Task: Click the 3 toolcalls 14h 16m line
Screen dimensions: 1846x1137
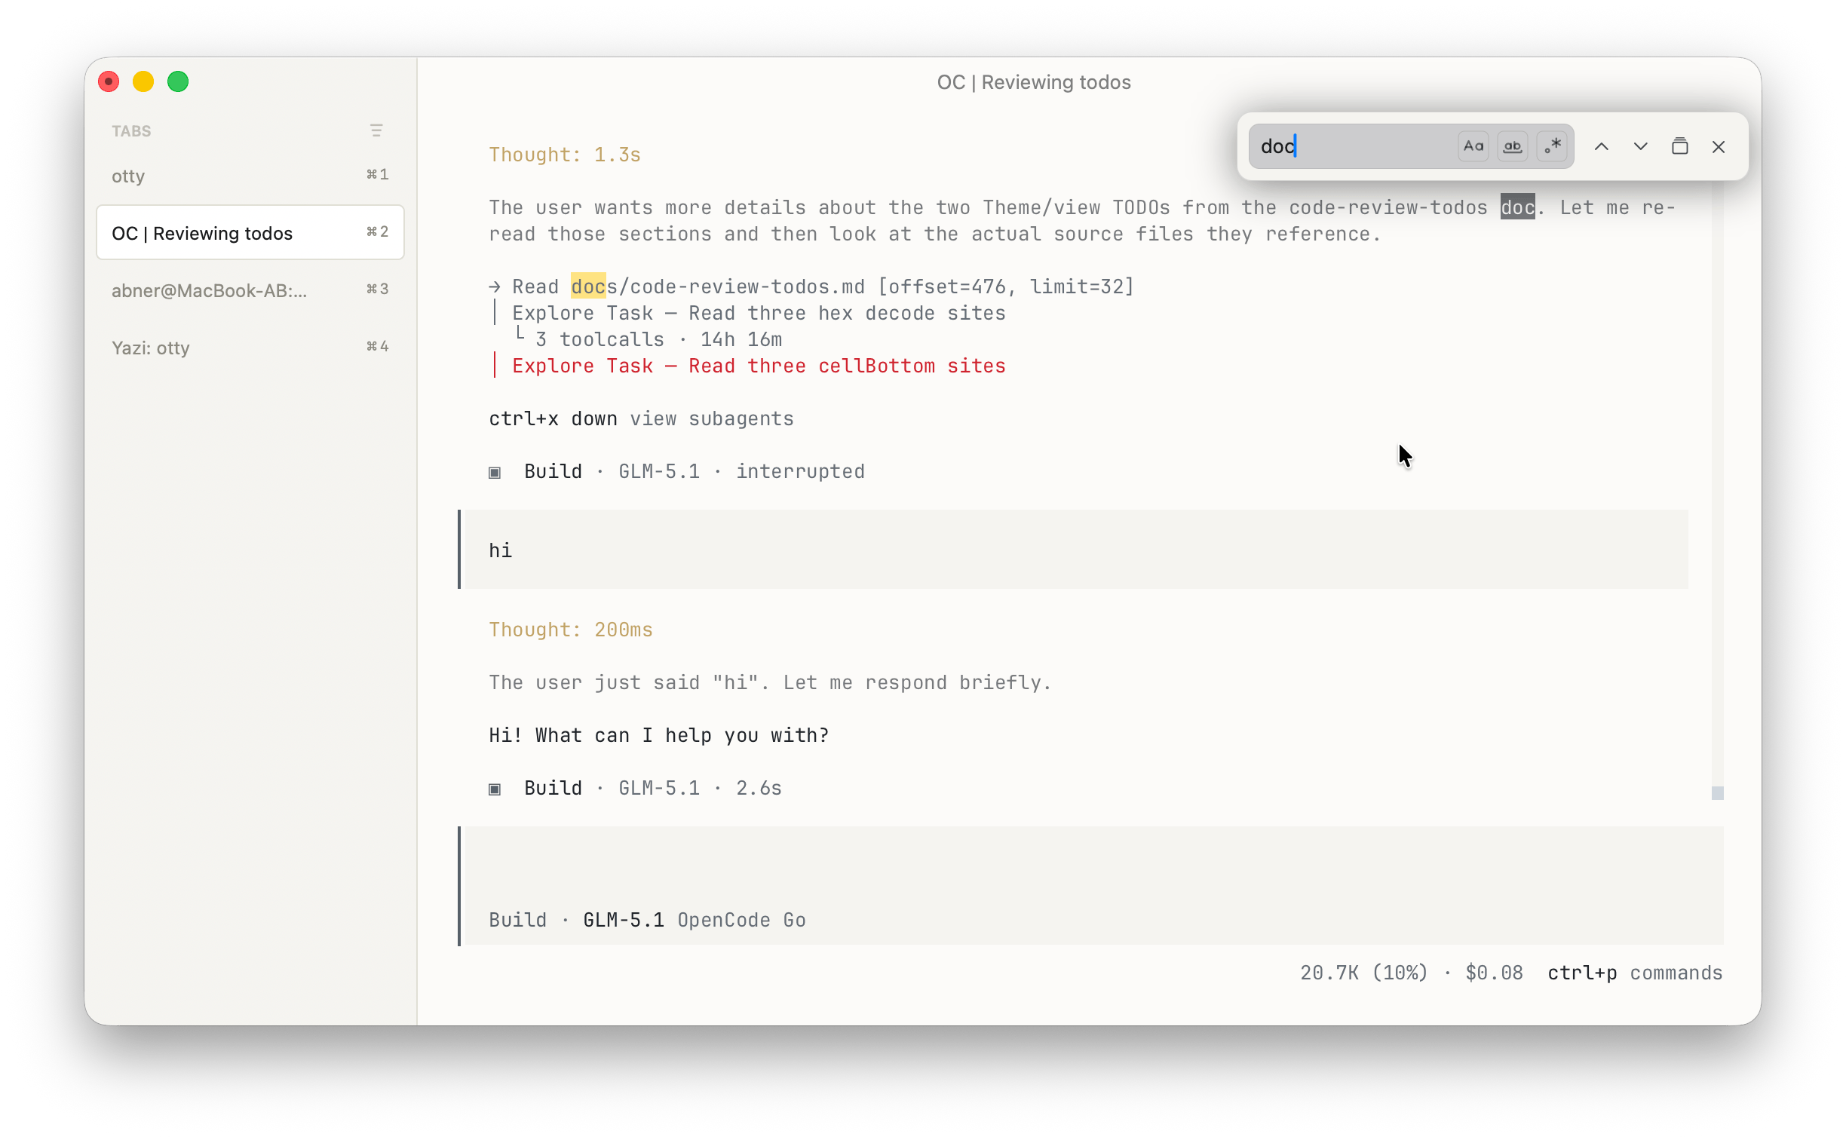Action: (658, 339)
